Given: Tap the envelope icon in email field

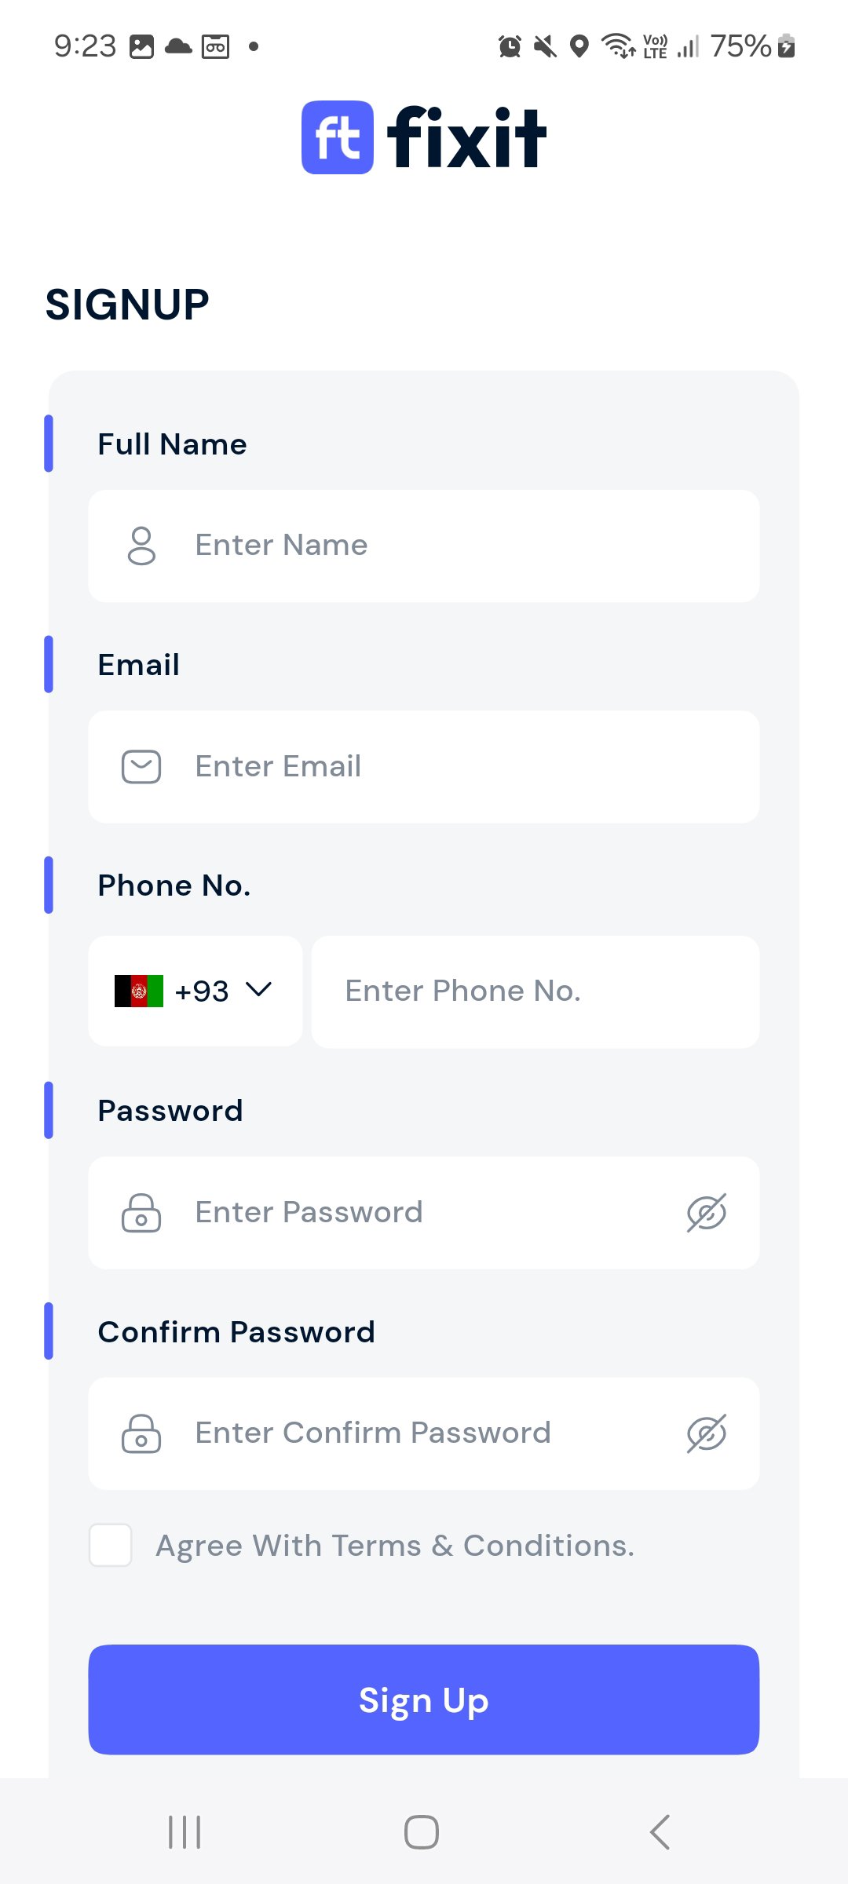Looking at the screenshot, I should 141,767.
